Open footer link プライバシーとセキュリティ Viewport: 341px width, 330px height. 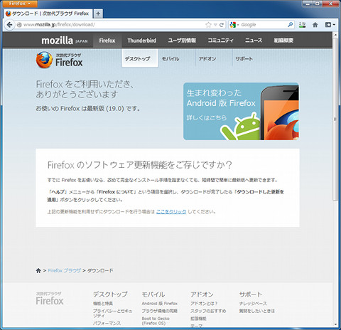click(112, 313)
